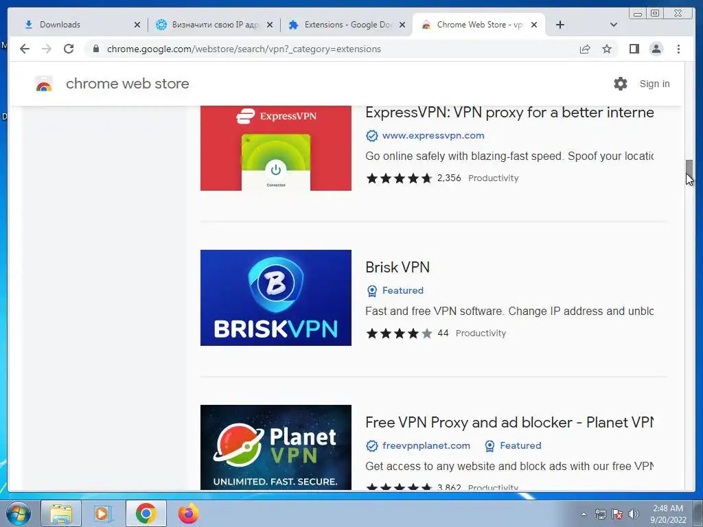703x527 pixels.
Task: Open the Brisk VPN thumbnail image
Action: (276, 298)
